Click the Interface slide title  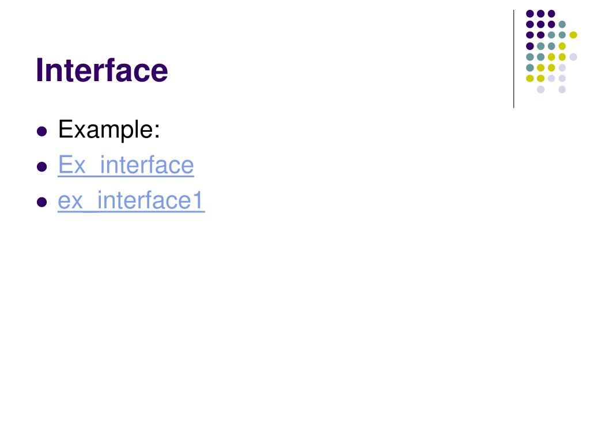102,70
